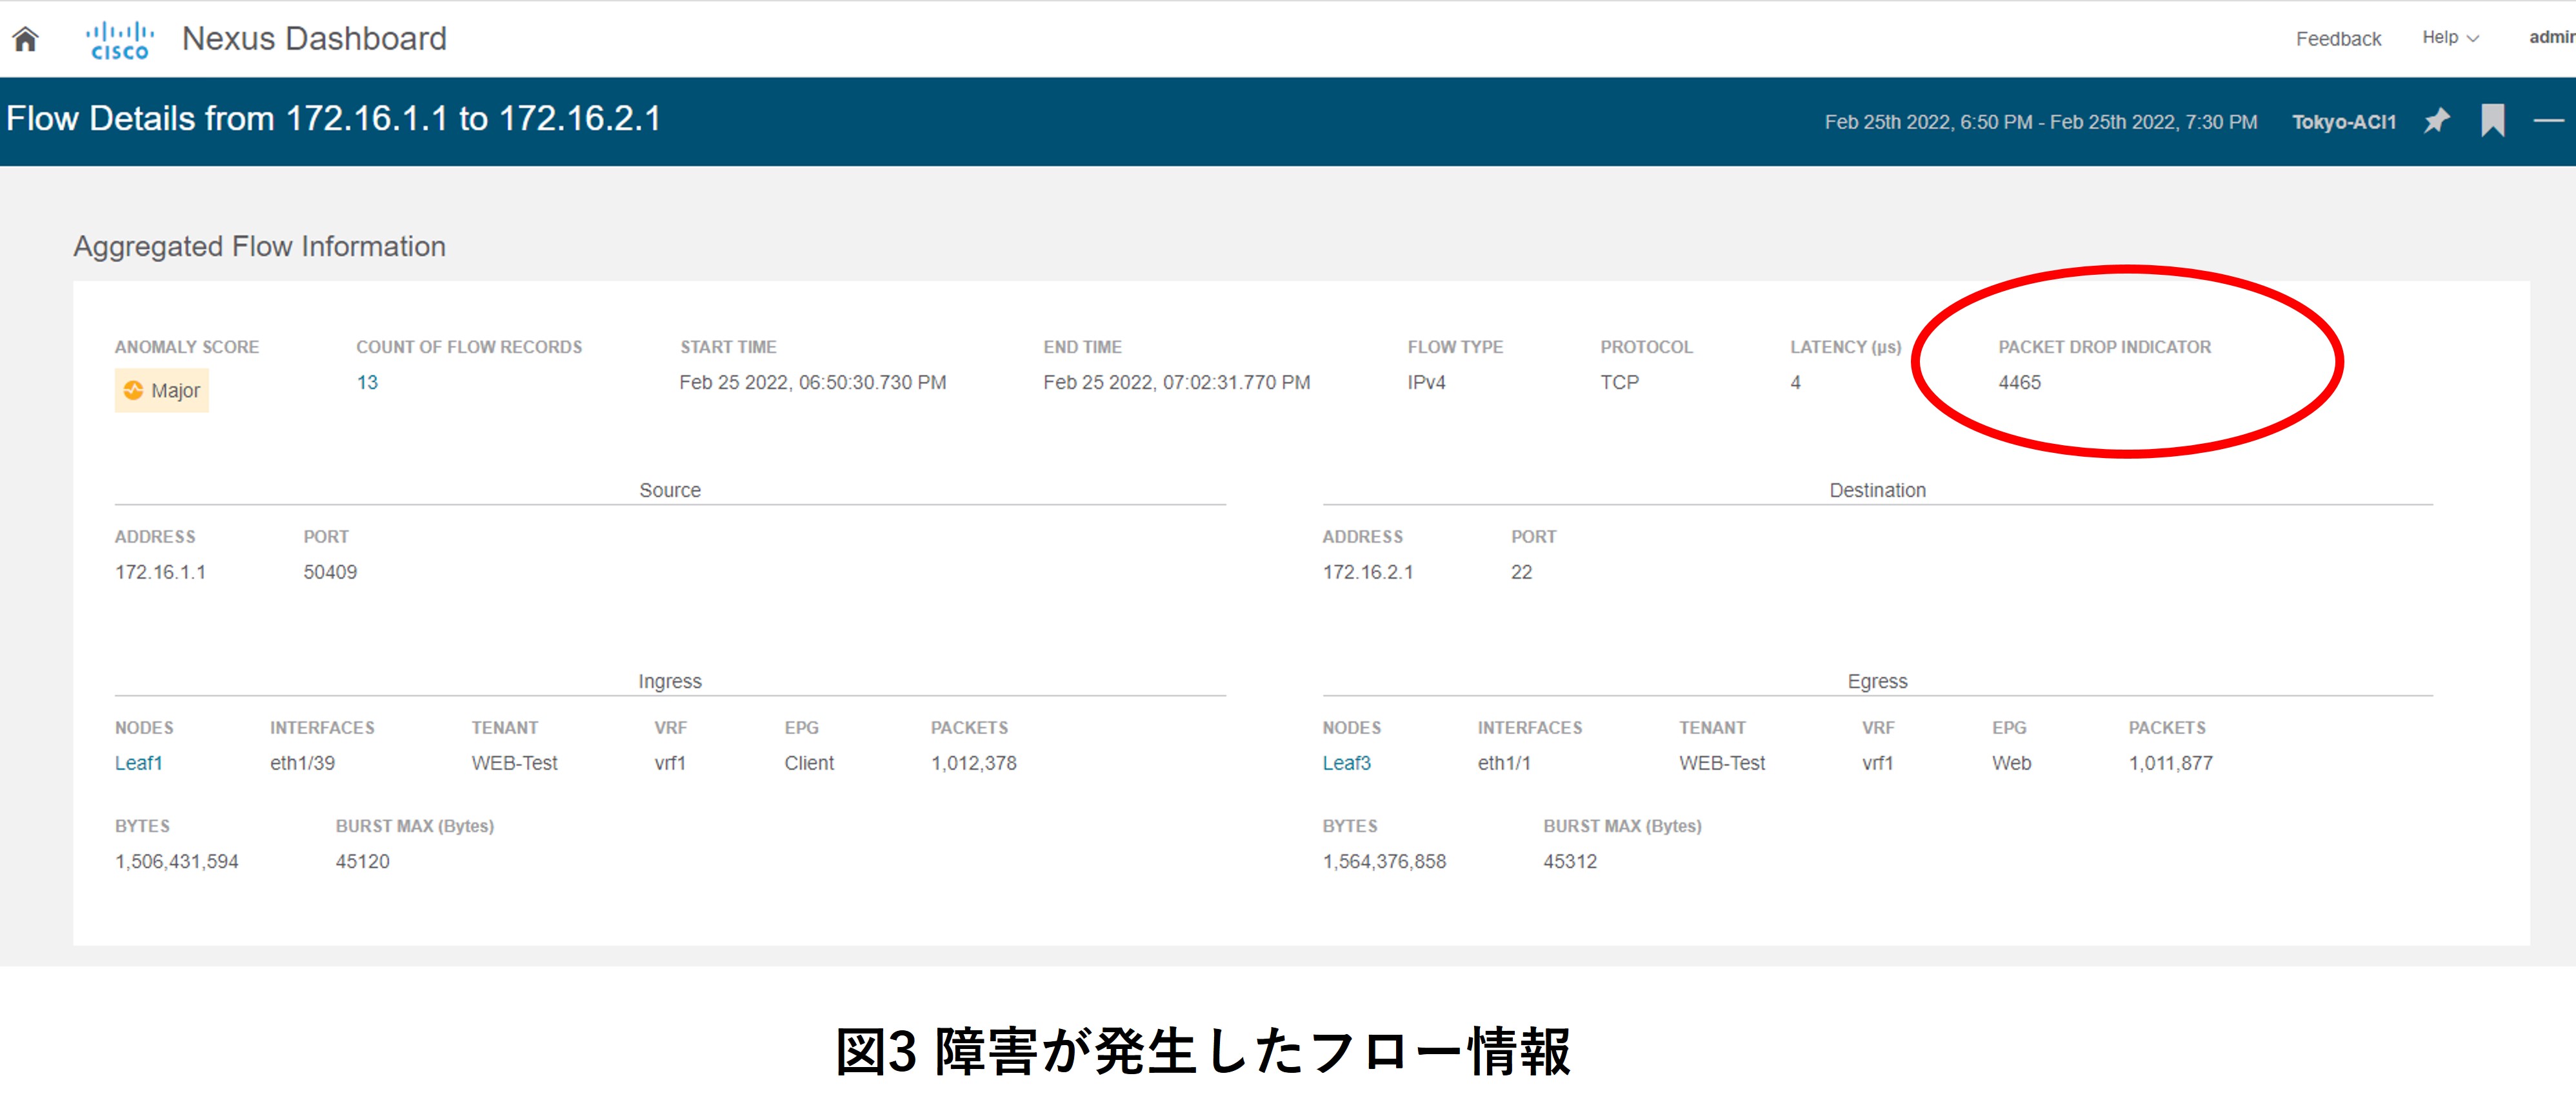Click the time range Feb 25th 6:50 PM - 7:30 PM
The image size is (2576, 1118).
coord(2040,122)
